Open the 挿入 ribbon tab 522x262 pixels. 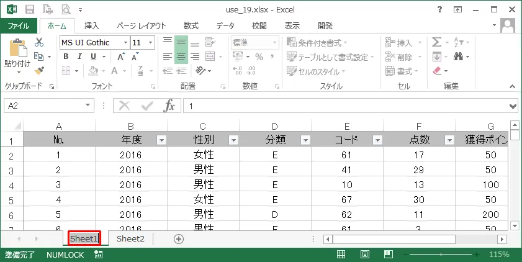(x=91, y=26)
